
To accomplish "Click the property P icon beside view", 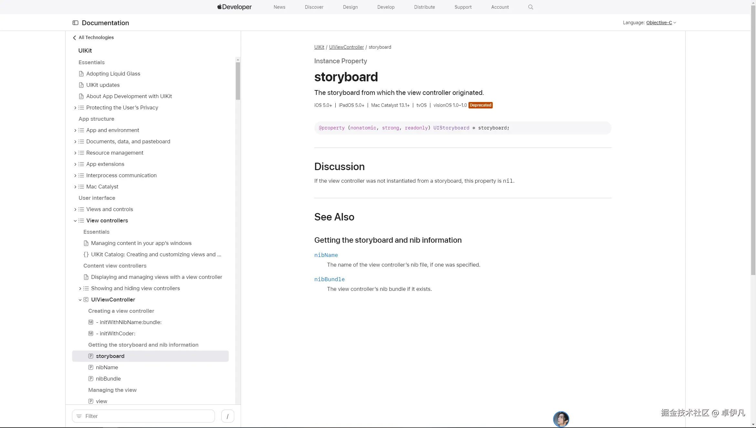I will 91,401.
